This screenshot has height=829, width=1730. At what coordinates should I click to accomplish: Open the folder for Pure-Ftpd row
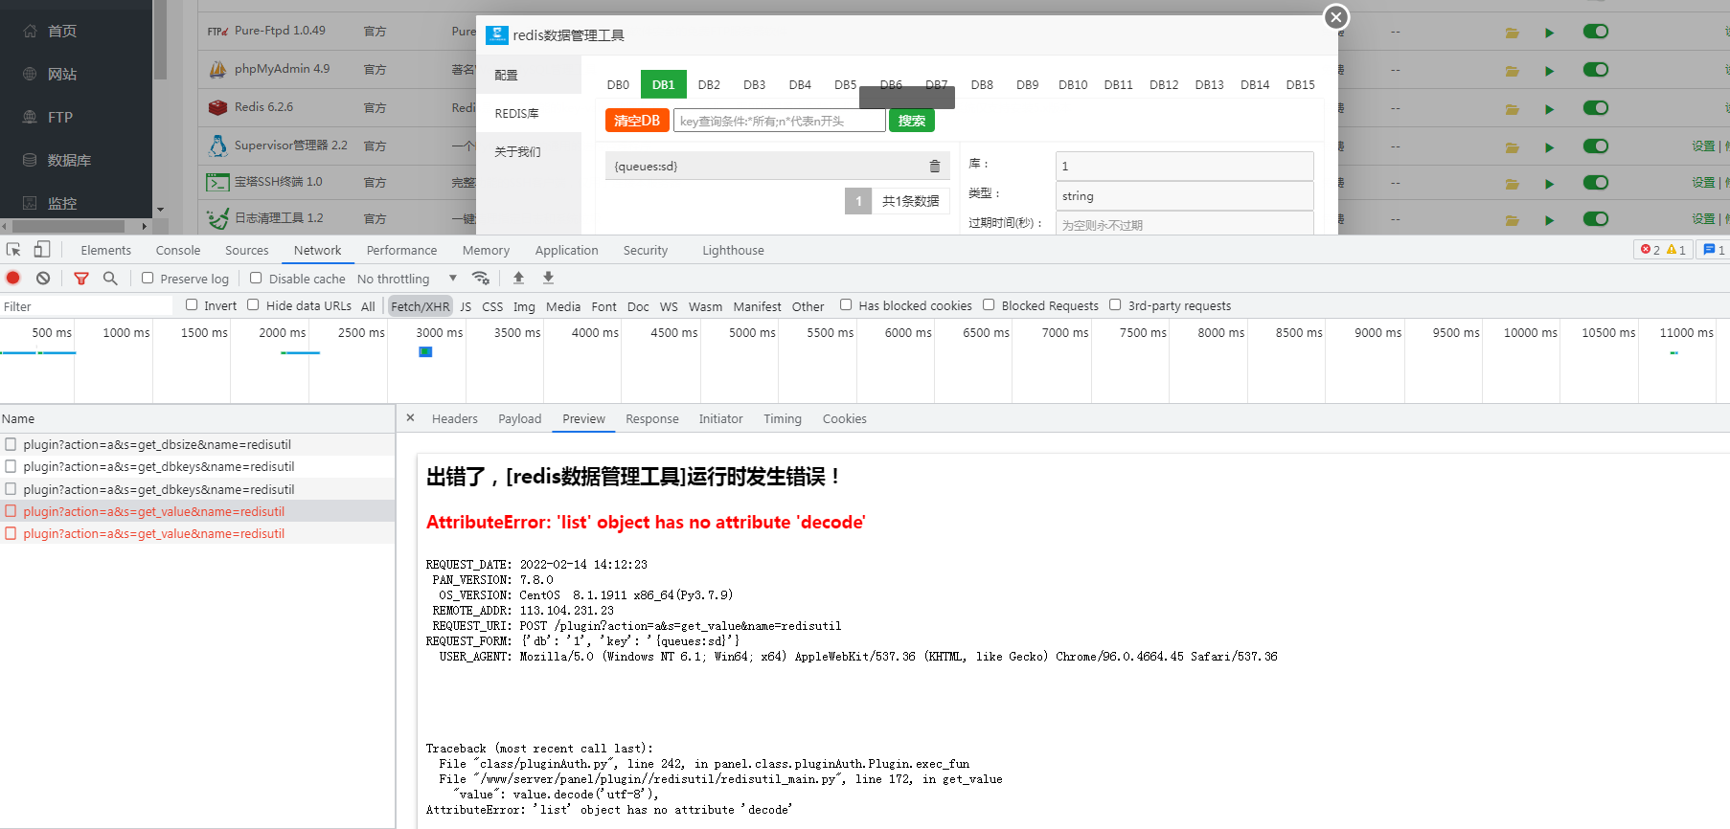pyautogui.click(x=1512, y=33)
